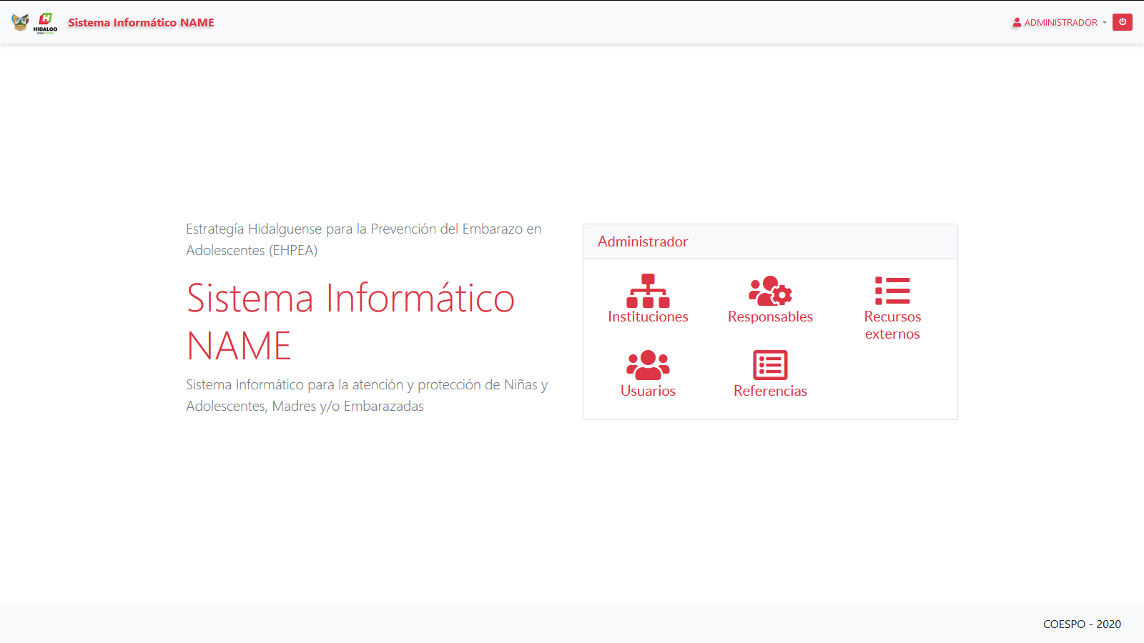Select the Recursos externos label
This screenshot has width=1144, height=643.
892,326
